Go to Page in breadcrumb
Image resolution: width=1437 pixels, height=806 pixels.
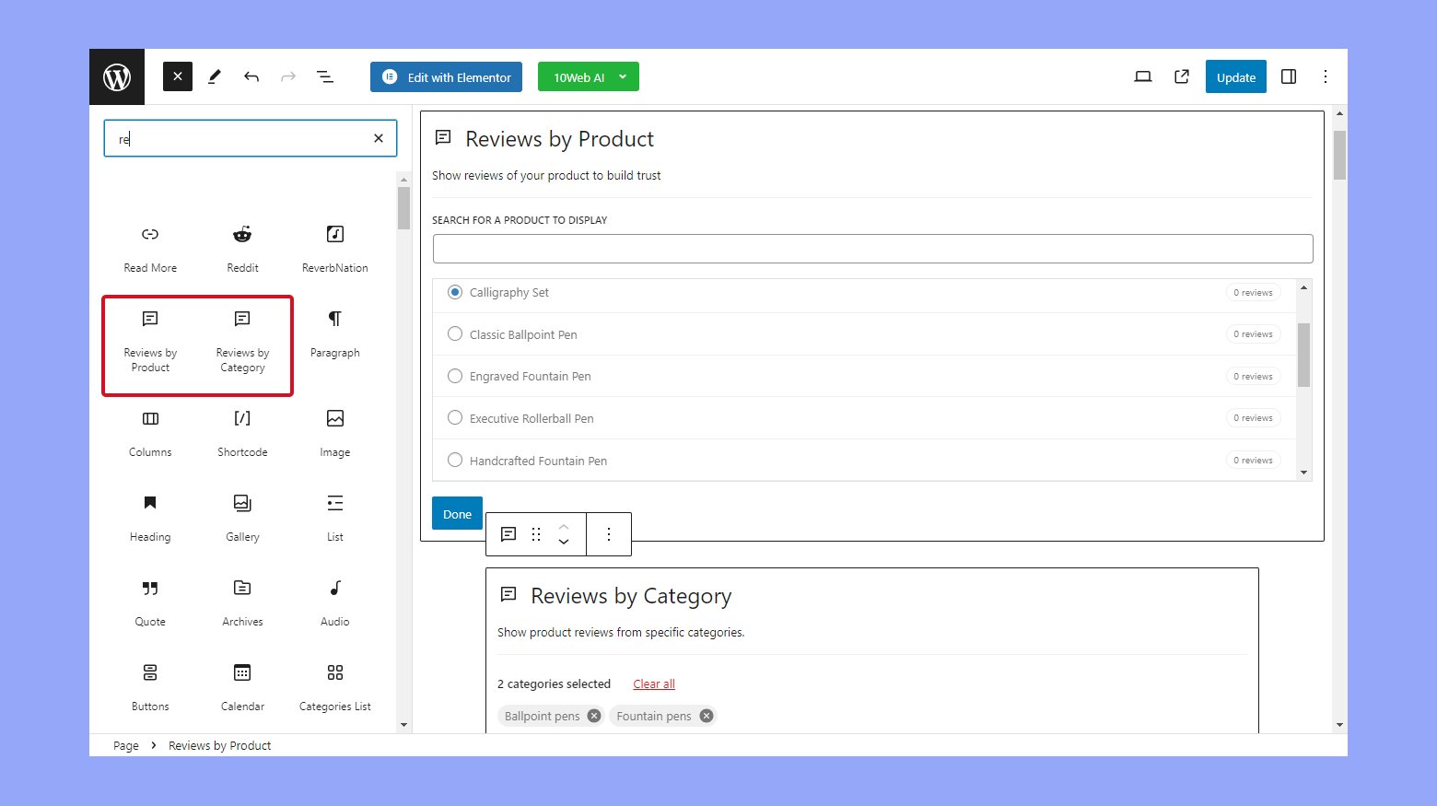tap(126, 746)
